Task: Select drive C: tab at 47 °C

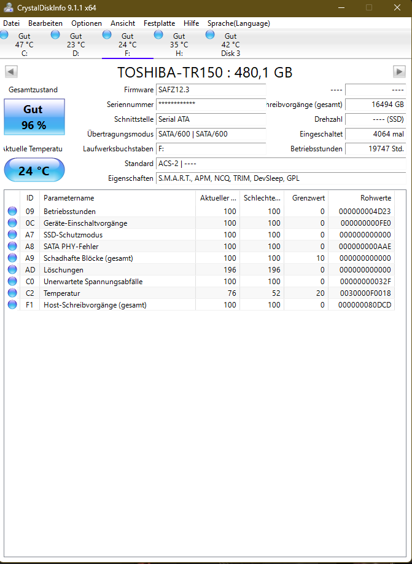Action: (x=25, y=44)
